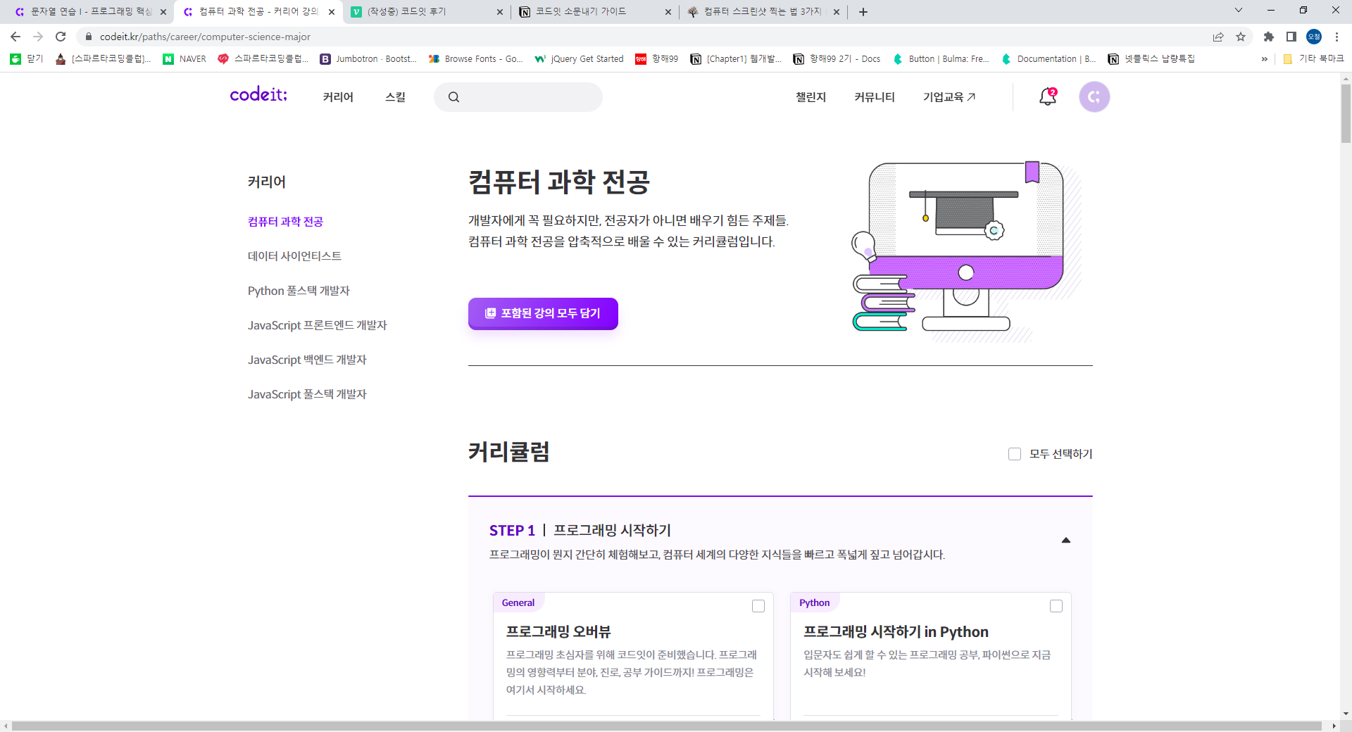Image resolution: width=1352 pixels, height=732 pixels.
Task: Click 포함된 강의 모두 담기 button
Action: coord(543,313)
